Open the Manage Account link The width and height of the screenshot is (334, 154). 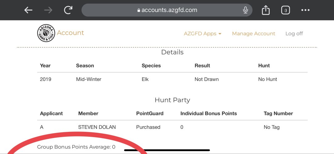253,34
